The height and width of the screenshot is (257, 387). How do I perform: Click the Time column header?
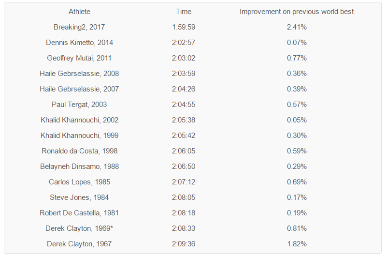pos(184,12)
